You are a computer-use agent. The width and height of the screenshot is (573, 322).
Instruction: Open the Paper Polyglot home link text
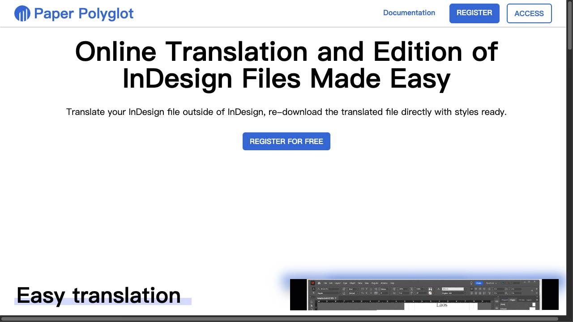click(84, 13)
